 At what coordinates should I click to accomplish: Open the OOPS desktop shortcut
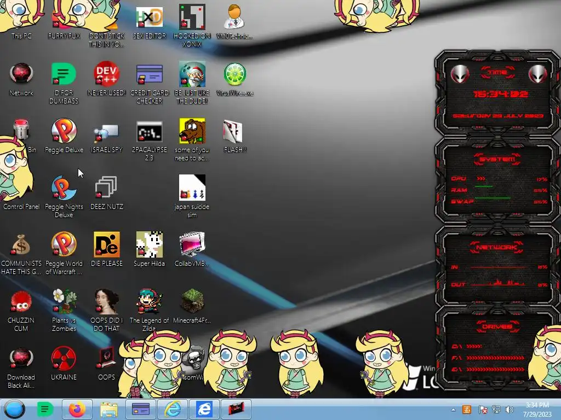[107, 364]
